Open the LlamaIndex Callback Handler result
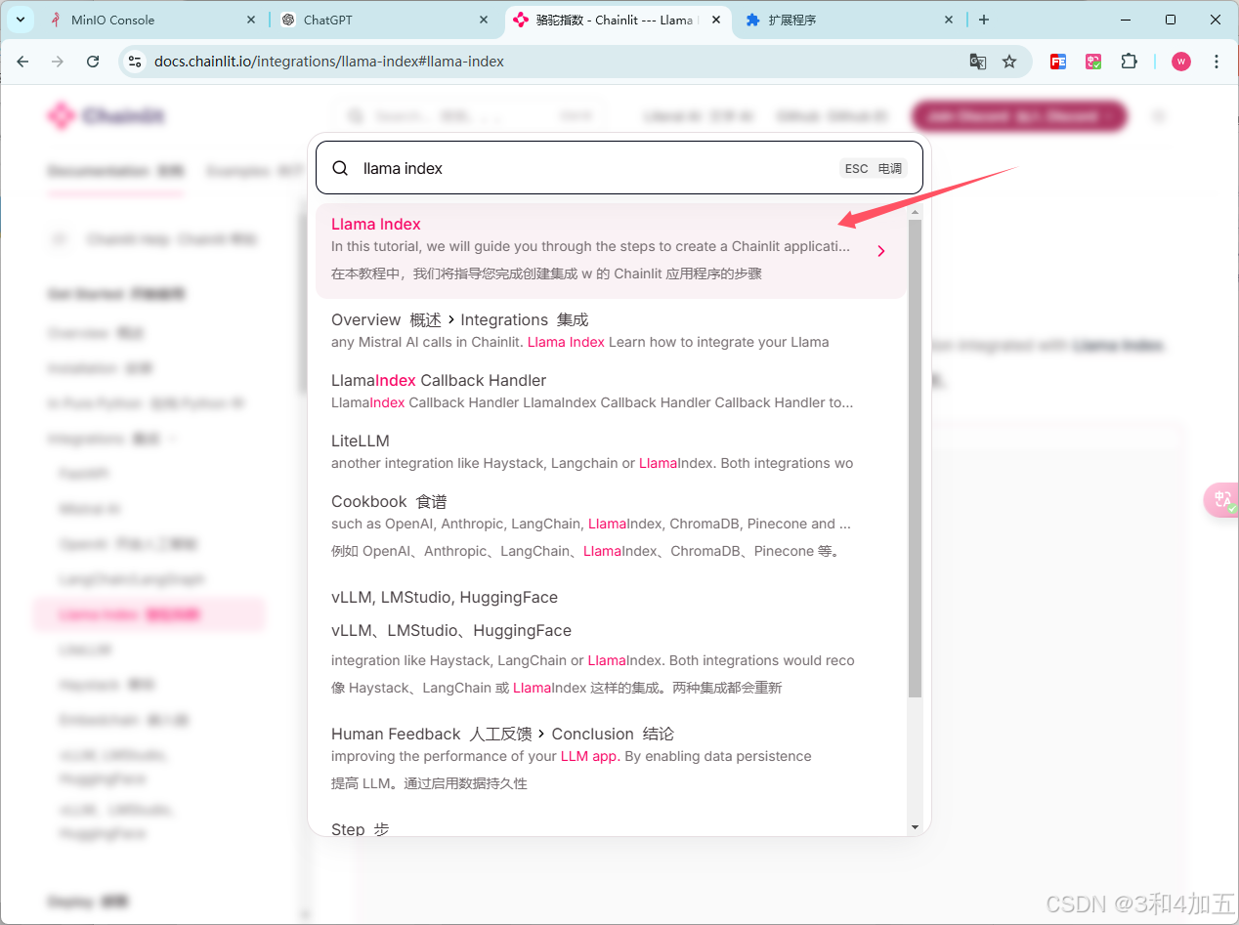Screen dimensions: 1239x925 point(611,391)
